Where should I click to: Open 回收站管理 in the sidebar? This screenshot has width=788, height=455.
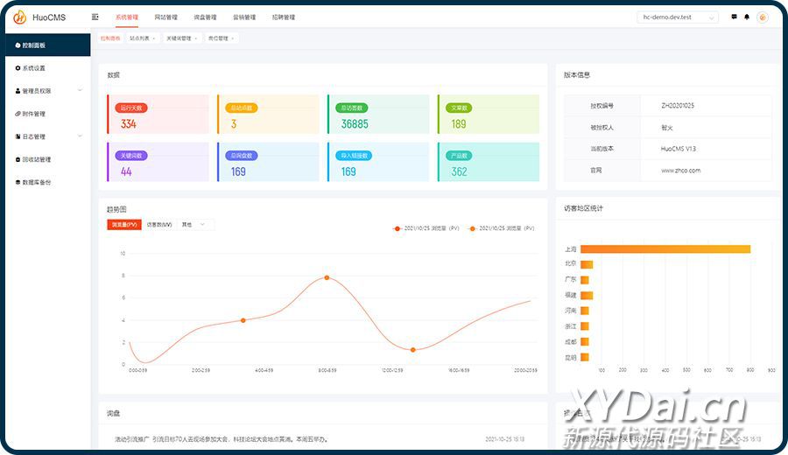pyautogui.click(x=35, y=159)
